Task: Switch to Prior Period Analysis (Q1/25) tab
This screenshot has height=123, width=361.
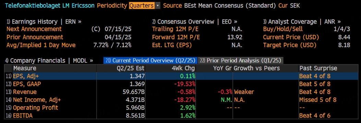Action: click(241, 60)
